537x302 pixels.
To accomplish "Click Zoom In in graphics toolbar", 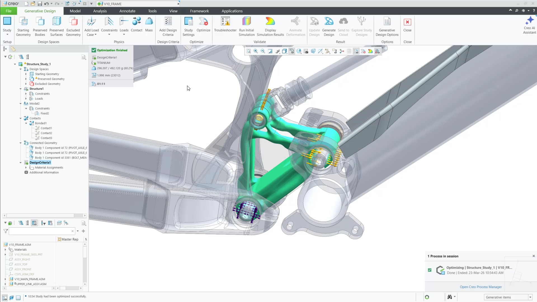I will (256, 51).
